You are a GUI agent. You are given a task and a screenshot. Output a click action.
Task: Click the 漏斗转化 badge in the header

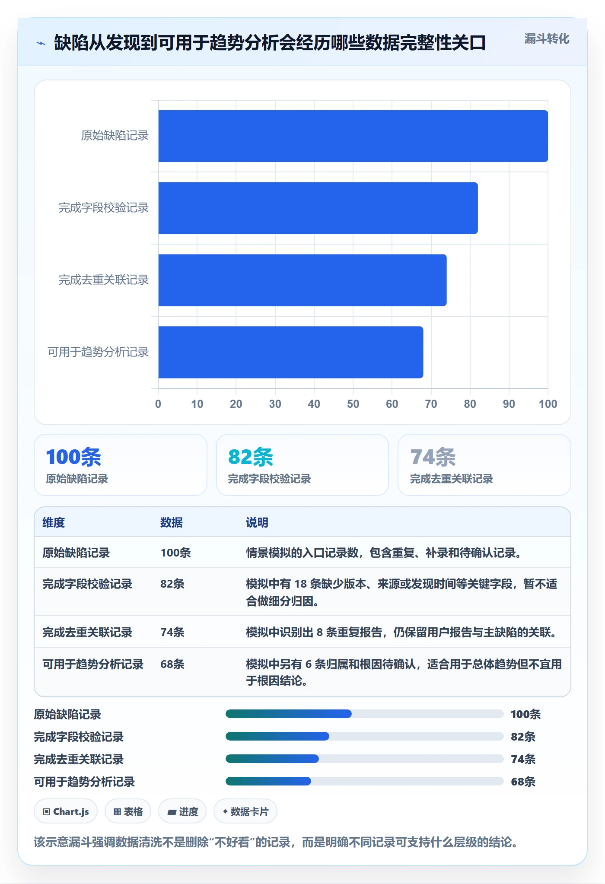pyautogui.click(x=547, y=39)
